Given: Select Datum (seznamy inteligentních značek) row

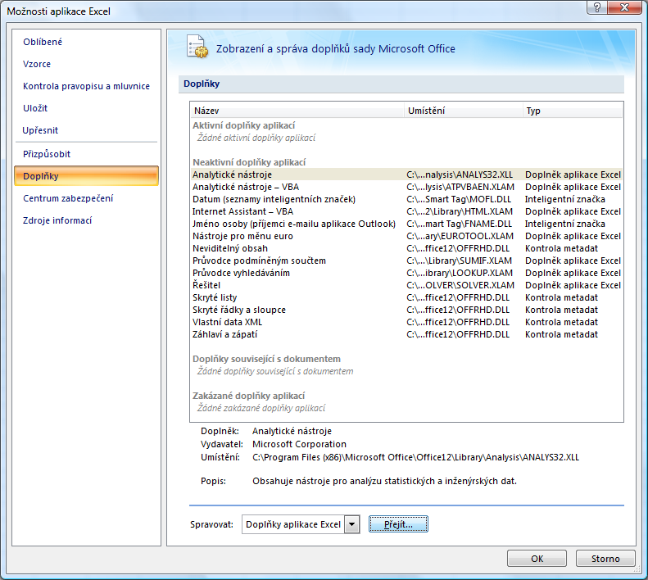Looking at the screenshot, I should (406, 199).
